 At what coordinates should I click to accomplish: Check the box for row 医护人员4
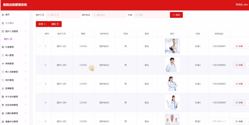point(40,103)
